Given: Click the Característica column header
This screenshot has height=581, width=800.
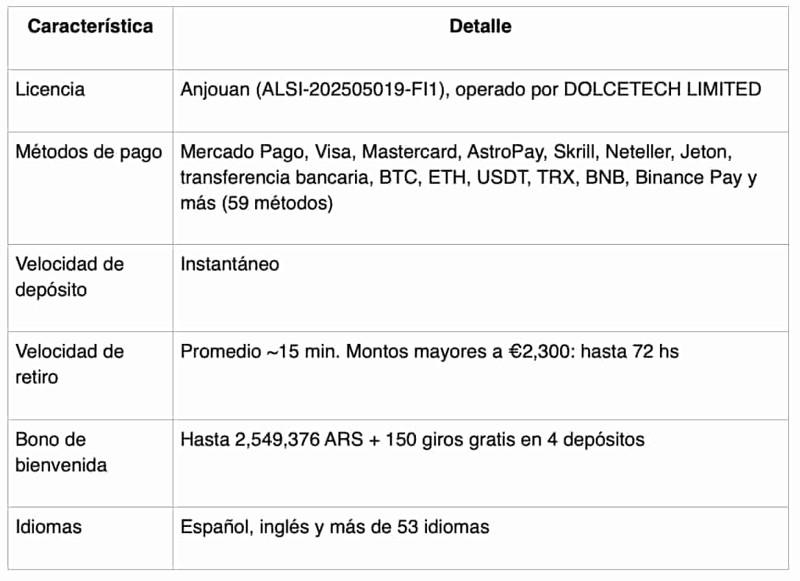Looking at the screenshot, I should pos(90,27).
